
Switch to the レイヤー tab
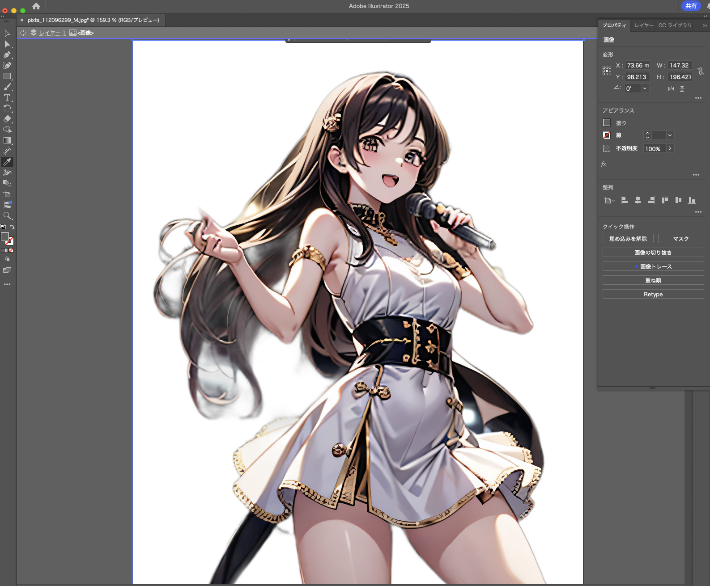(x=644, y=25)
